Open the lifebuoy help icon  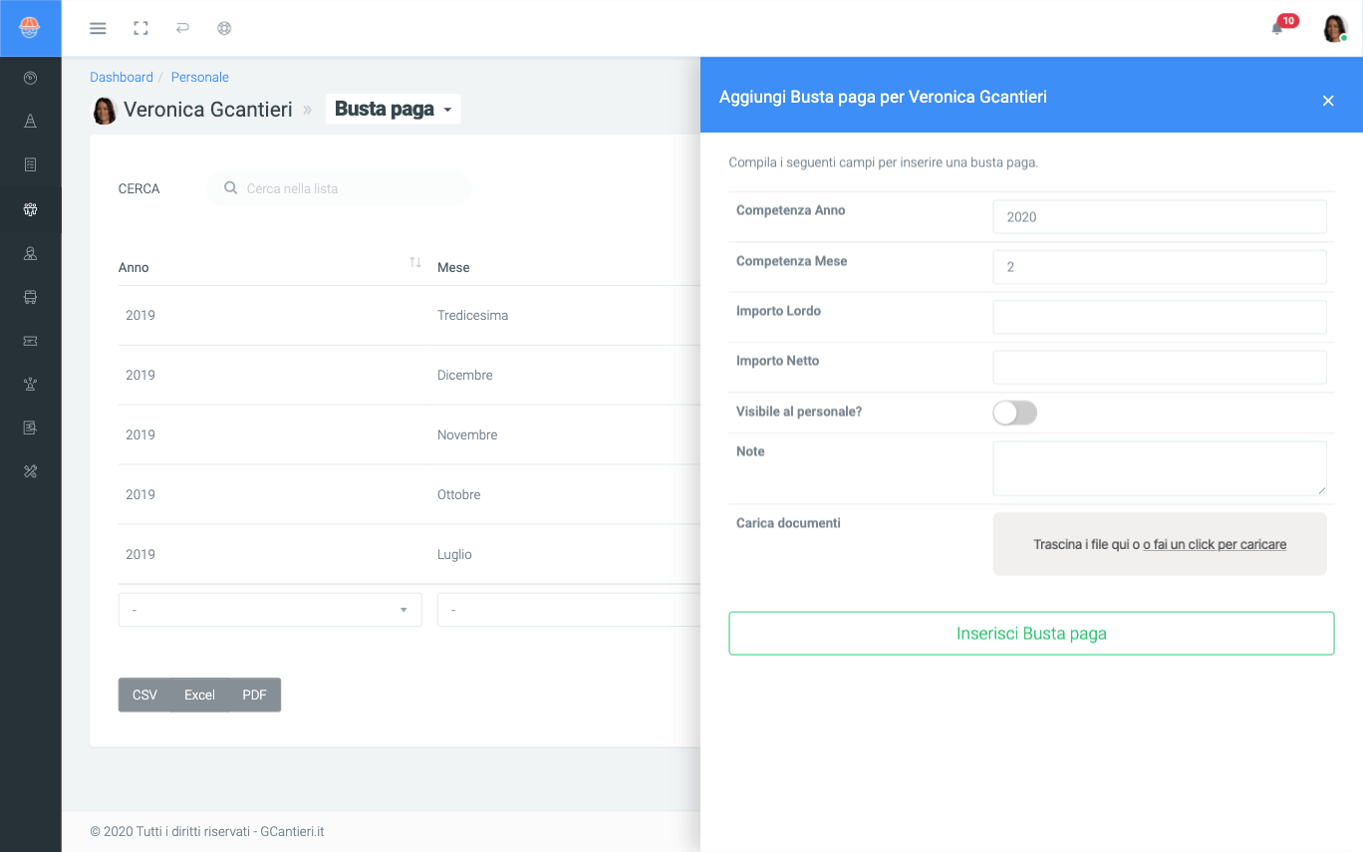tap(224, 28)
